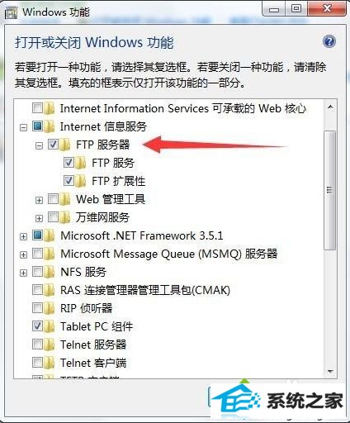Screen dimensions: 350x423
Task: Toggle the FTP 服务 checkbox
Action: click(69, 162)
